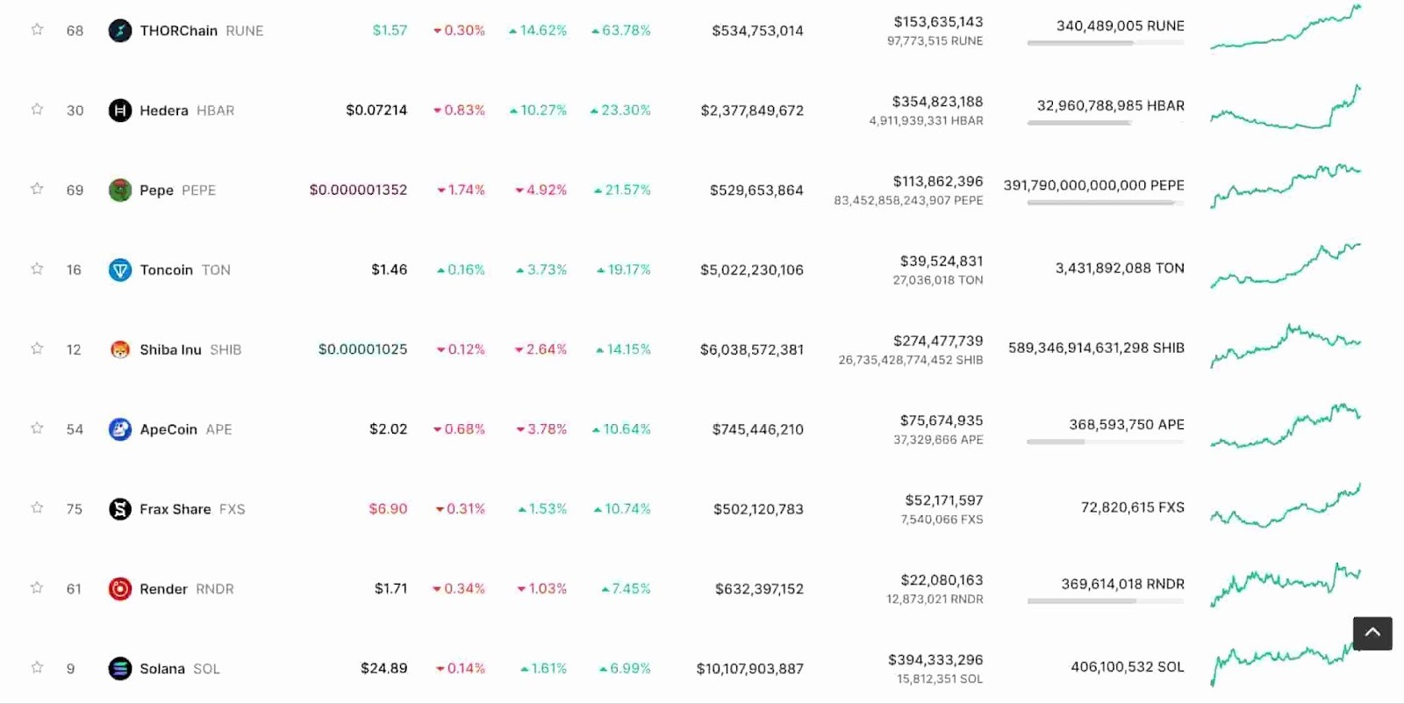Click the Hedera HBAR logo icon

[x=119, y=111]
